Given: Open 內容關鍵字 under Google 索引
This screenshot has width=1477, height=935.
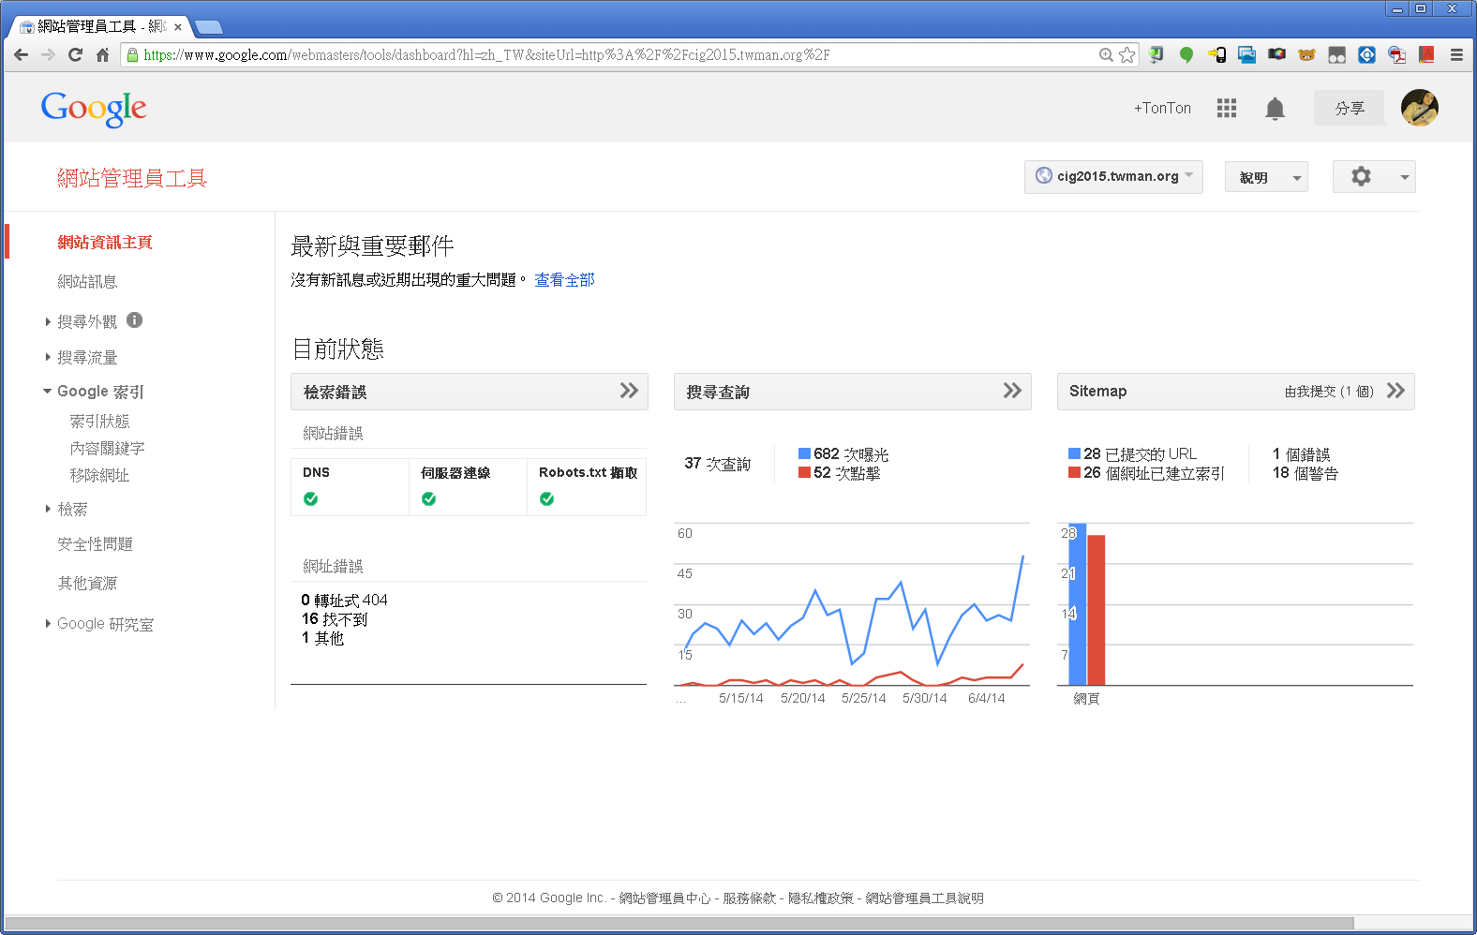Looking at the screenshot, I should pyautogui.click(x=107, y=449).
